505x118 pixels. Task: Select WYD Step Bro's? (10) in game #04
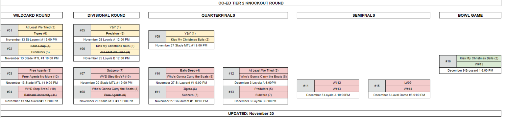click(40, 89)
